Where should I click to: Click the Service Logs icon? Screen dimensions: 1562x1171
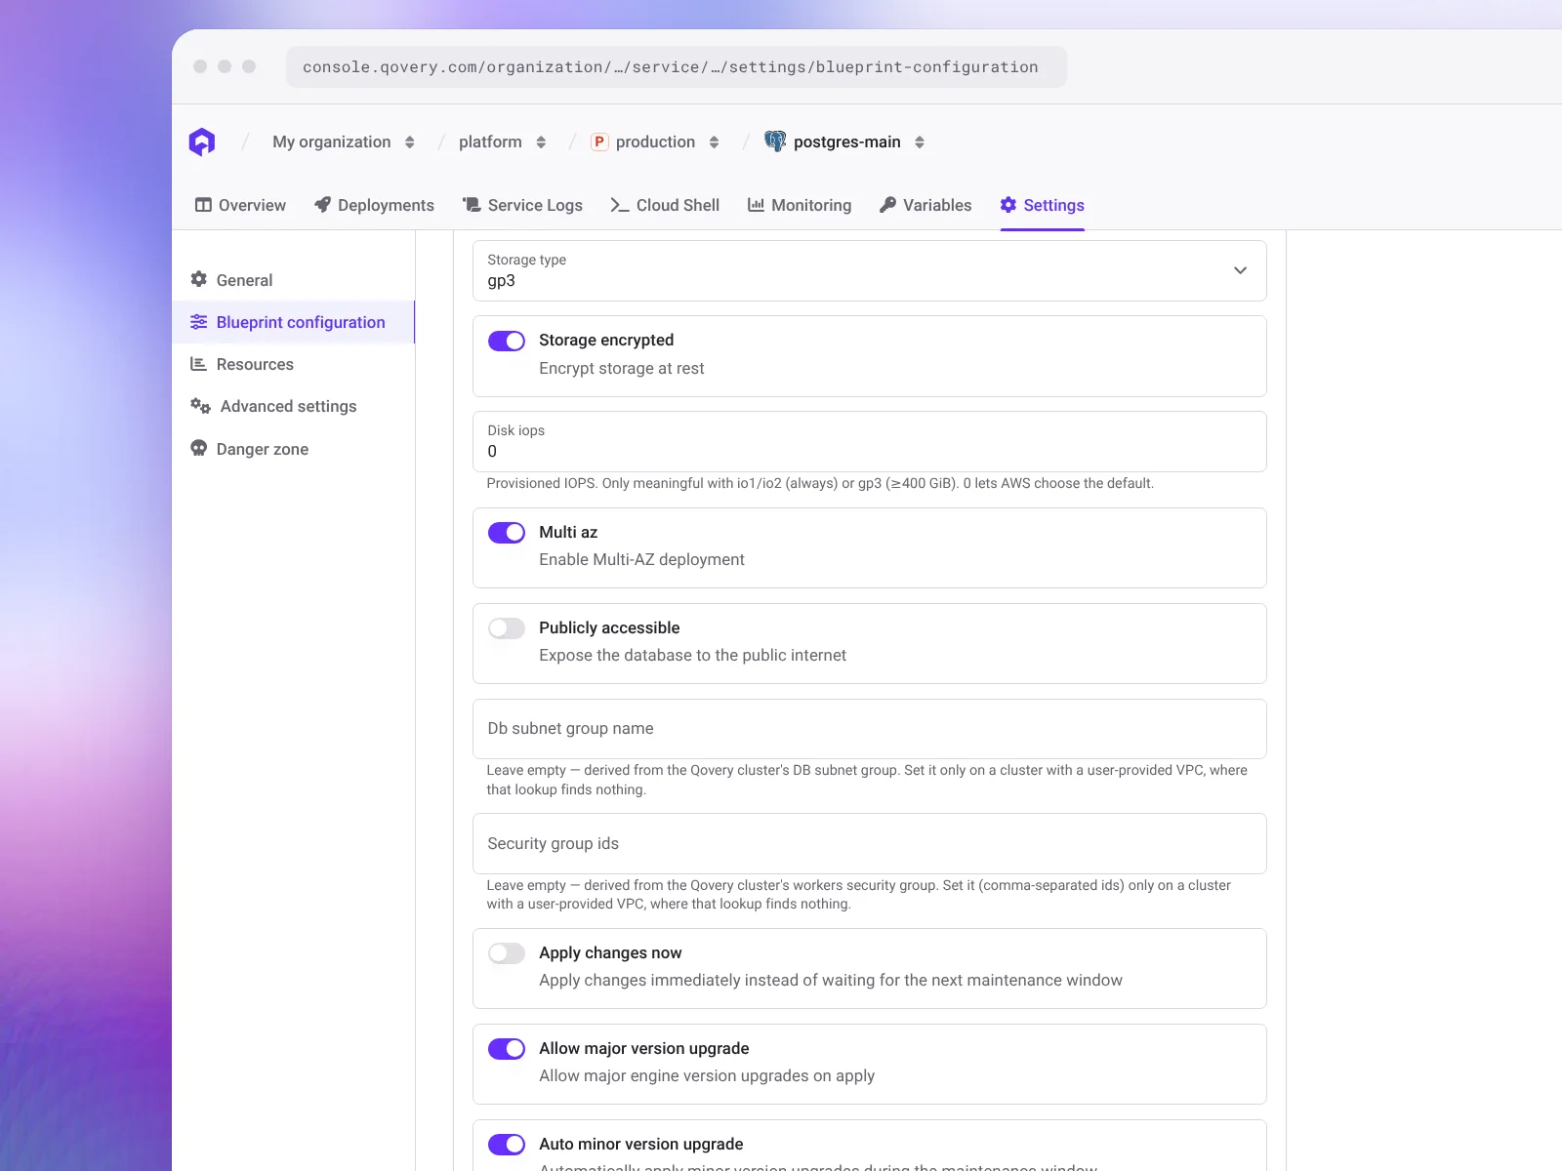tap(472, 205)
